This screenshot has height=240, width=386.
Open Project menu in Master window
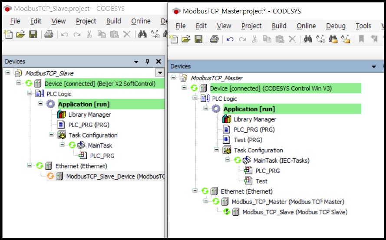pyautogui.click(x=251, y=26)
